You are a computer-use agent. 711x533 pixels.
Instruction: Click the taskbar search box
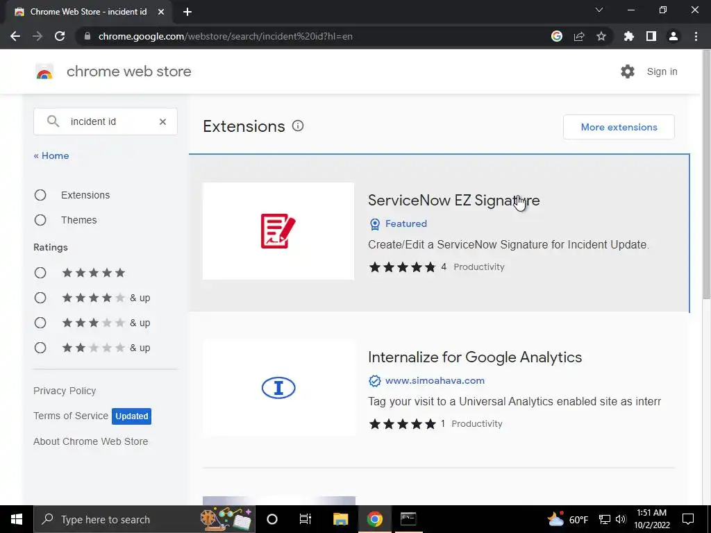click(144, 519)
